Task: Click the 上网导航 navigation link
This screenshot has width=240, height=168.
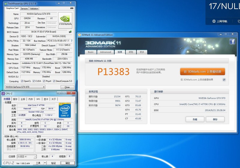Action: 222,21
